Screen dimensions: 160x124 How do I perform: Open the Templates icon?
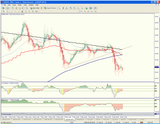[95, 8]
